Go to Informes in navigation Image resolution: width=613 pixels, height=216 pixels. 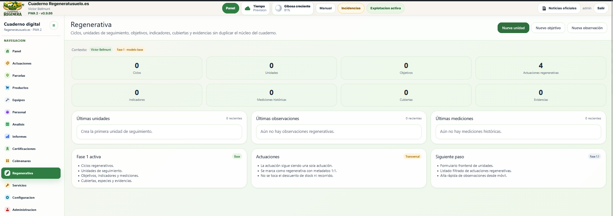(31, 136)
